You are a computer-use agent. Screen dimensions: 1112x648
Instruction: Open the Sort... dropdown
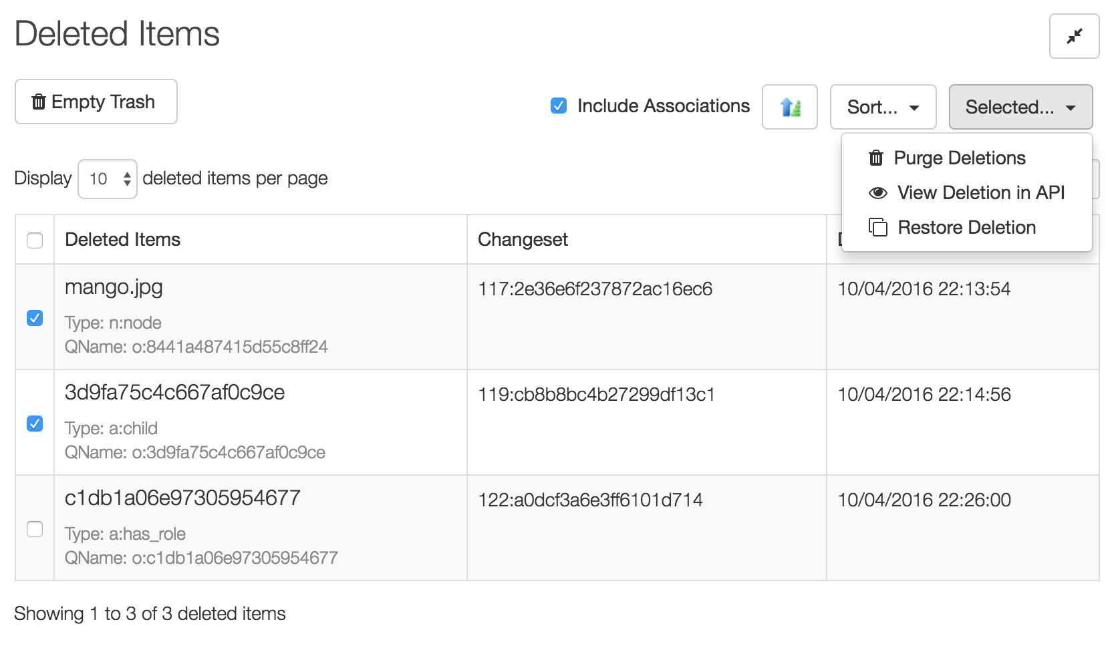(883, 107)
